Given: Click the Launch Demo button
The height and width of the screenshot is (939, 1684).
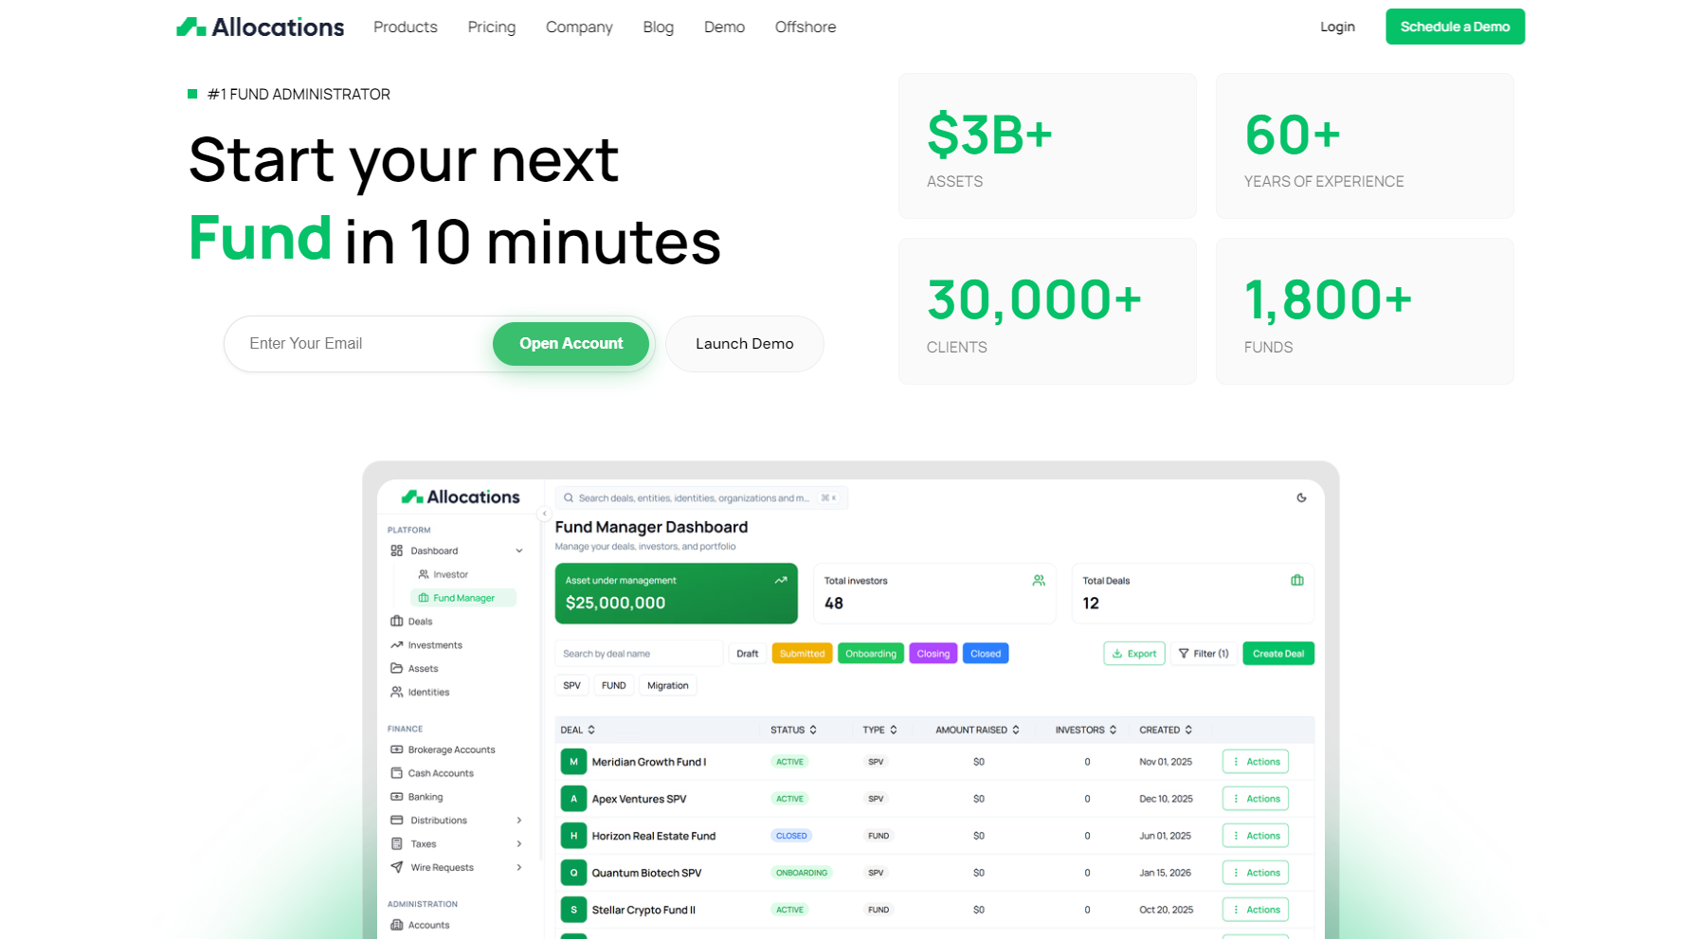Looking at the screenshot, I should click(745, 343).
